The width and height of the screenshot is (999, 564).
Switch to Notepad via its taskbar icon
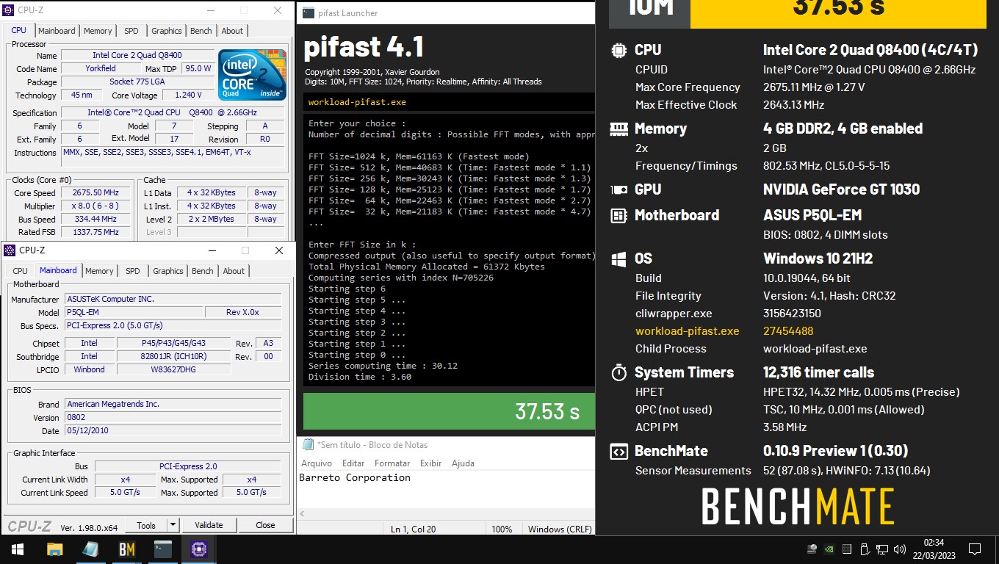90,549
